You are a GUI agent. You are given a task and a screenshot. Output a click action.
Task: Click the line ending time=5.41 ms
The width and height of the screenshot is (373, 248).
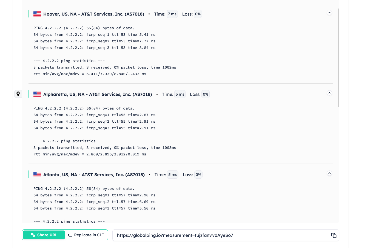point(94,35)
